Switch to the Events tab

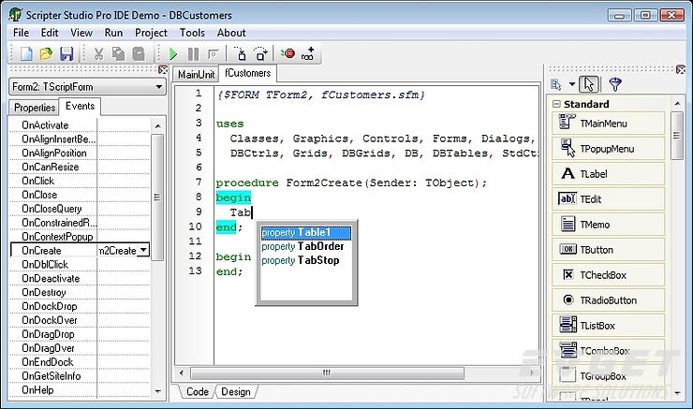(x=80, y=106)
